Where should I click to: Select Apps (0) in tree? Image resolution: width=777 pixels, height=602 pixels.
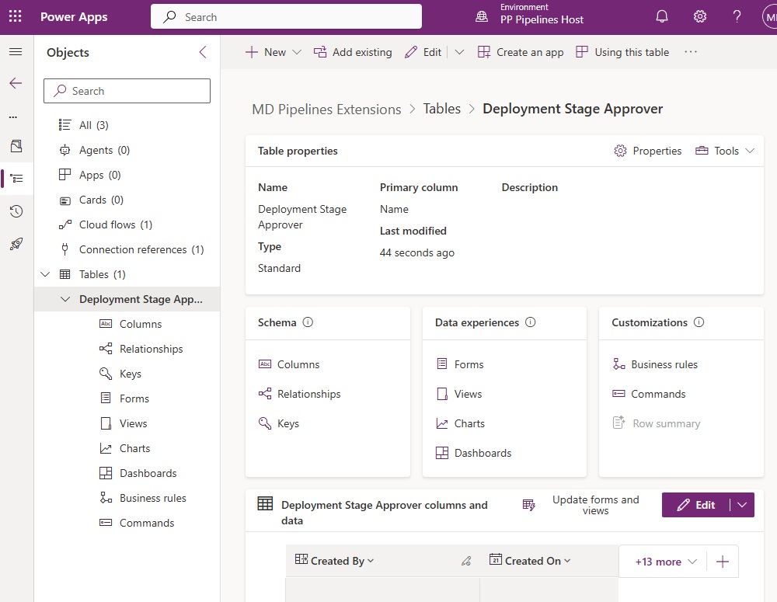click(x=99, y=175)
